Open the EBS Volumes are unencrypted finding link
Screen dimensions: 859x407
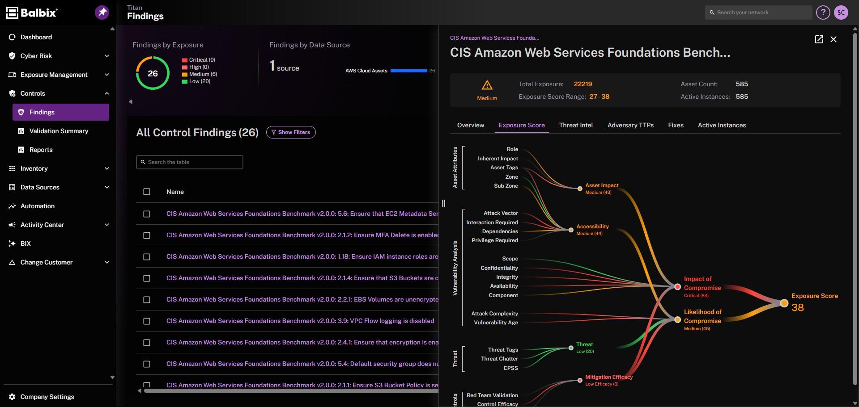click(x=302, y=299)
